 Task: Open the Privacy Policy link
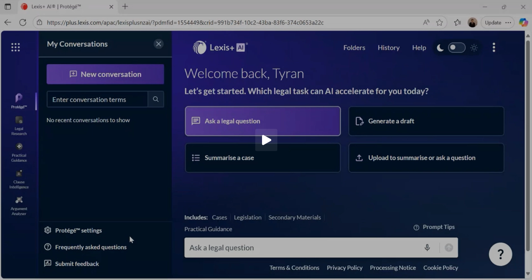(344, 267)
